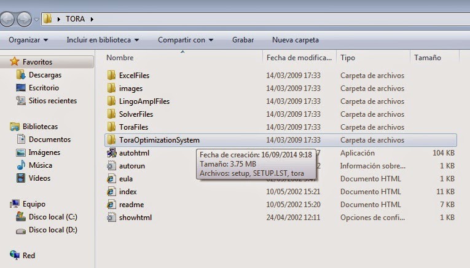Click the Descargas folder icon

tap(21, 74)
